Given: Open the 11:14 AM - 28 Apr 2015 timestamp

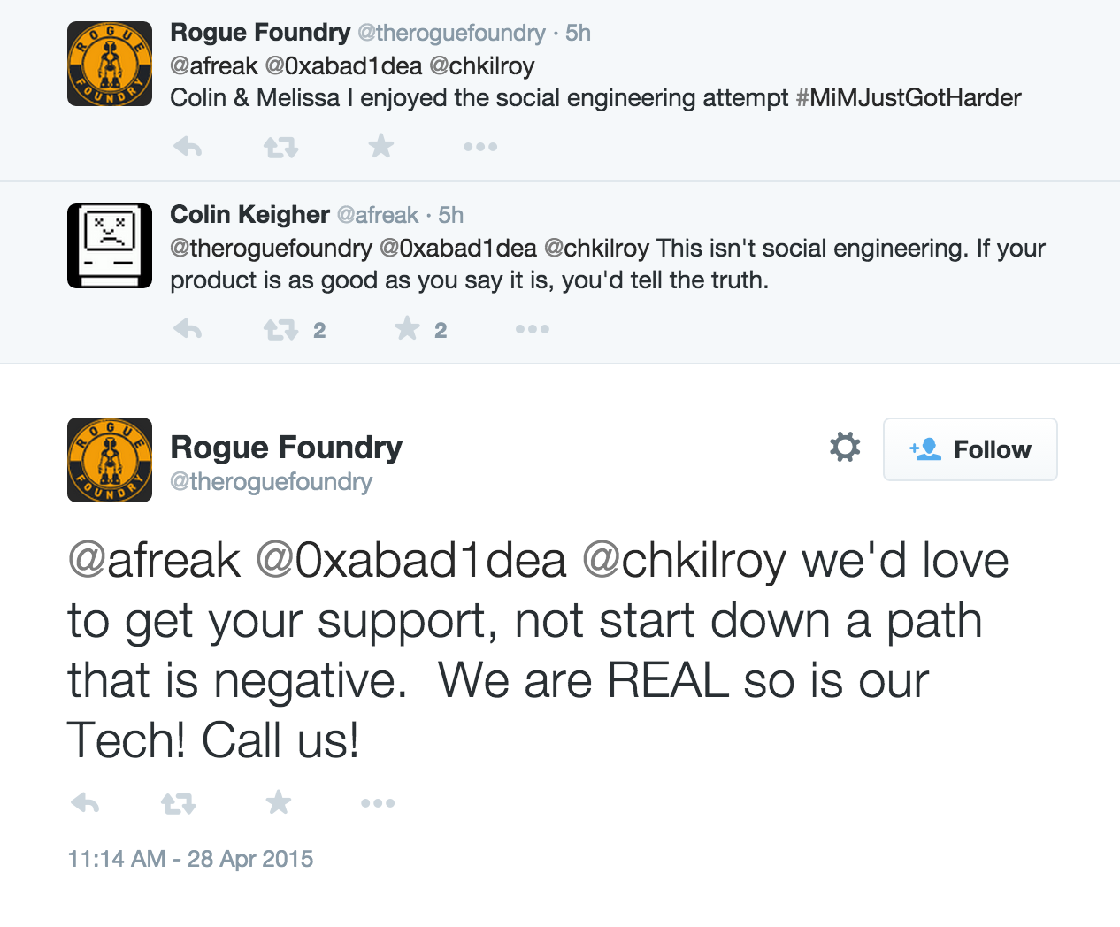Looking at the screenshot, I should [x=190, y=859].
